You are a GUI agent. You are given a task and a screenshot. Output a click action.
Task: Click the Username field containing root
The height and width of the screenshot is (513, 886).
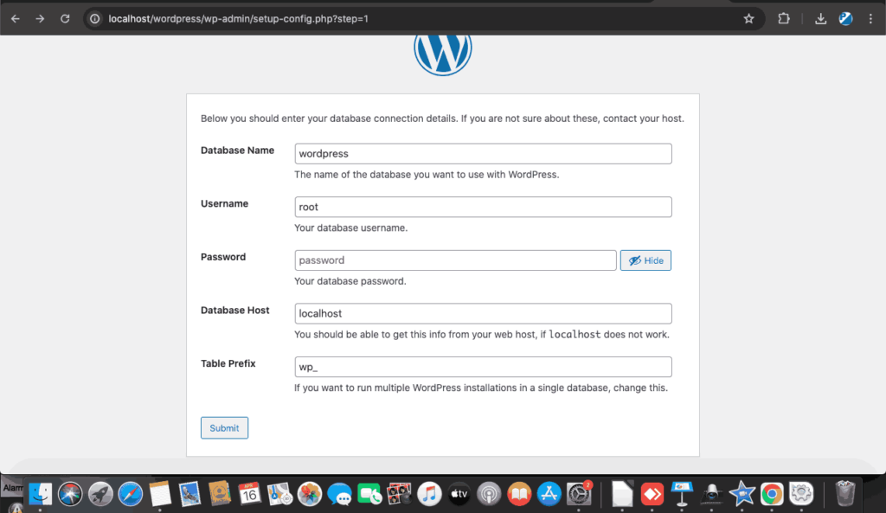[482, 207]
